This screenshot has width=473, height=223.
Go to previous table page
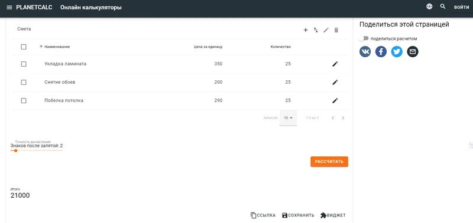point(333,118)
